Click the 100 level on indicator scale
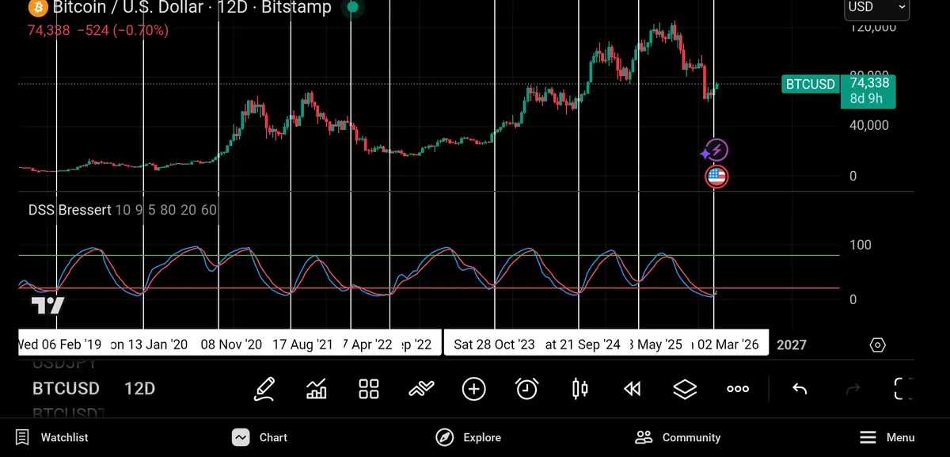 tap(860, 245)
